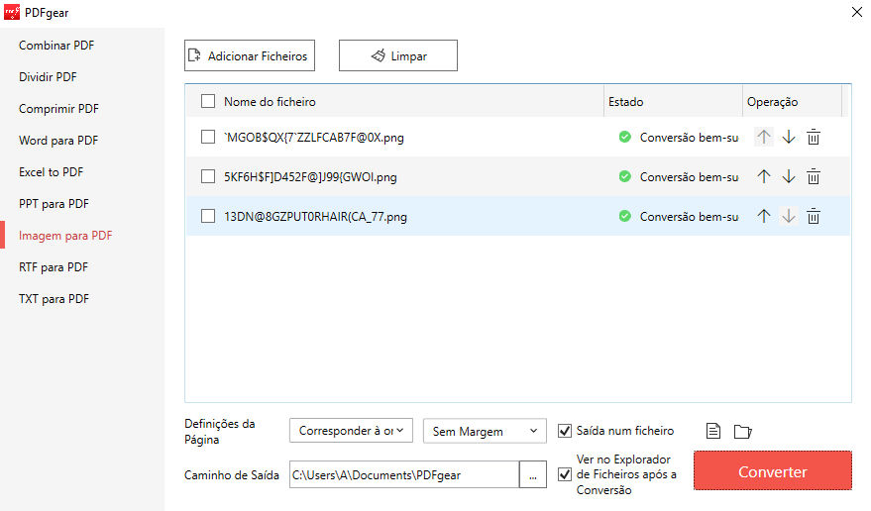Open Comprimir PDF tool

point(58,109)
